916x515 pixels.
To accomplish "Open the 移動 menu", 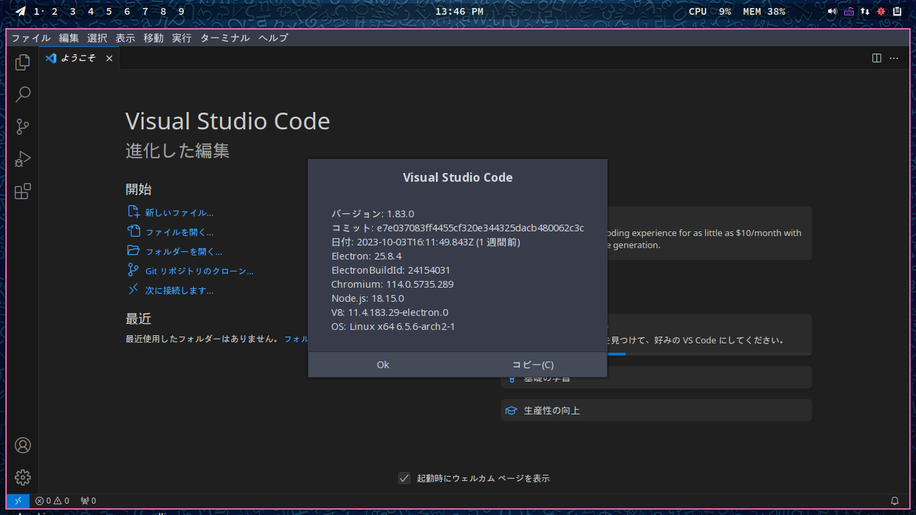I will [154, 38].
